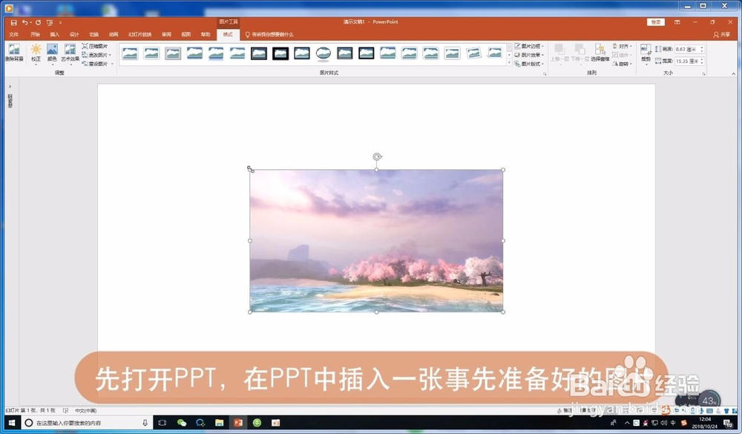Select the 删除背景 (Remove Background) tool
This screenshot has width=742, height=434.
[x=15, y=52]
